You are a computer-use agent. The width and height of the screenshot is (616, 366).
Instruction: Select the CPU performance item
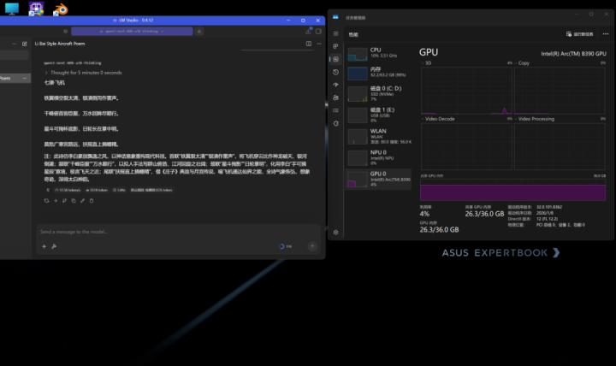point(376,53)
